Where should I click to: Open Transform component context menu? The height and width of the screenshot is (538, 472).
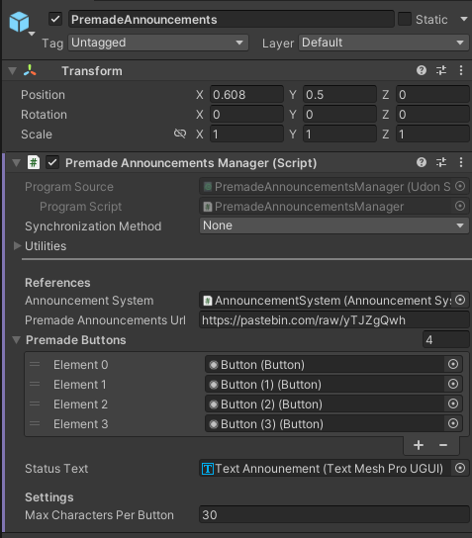461,70
